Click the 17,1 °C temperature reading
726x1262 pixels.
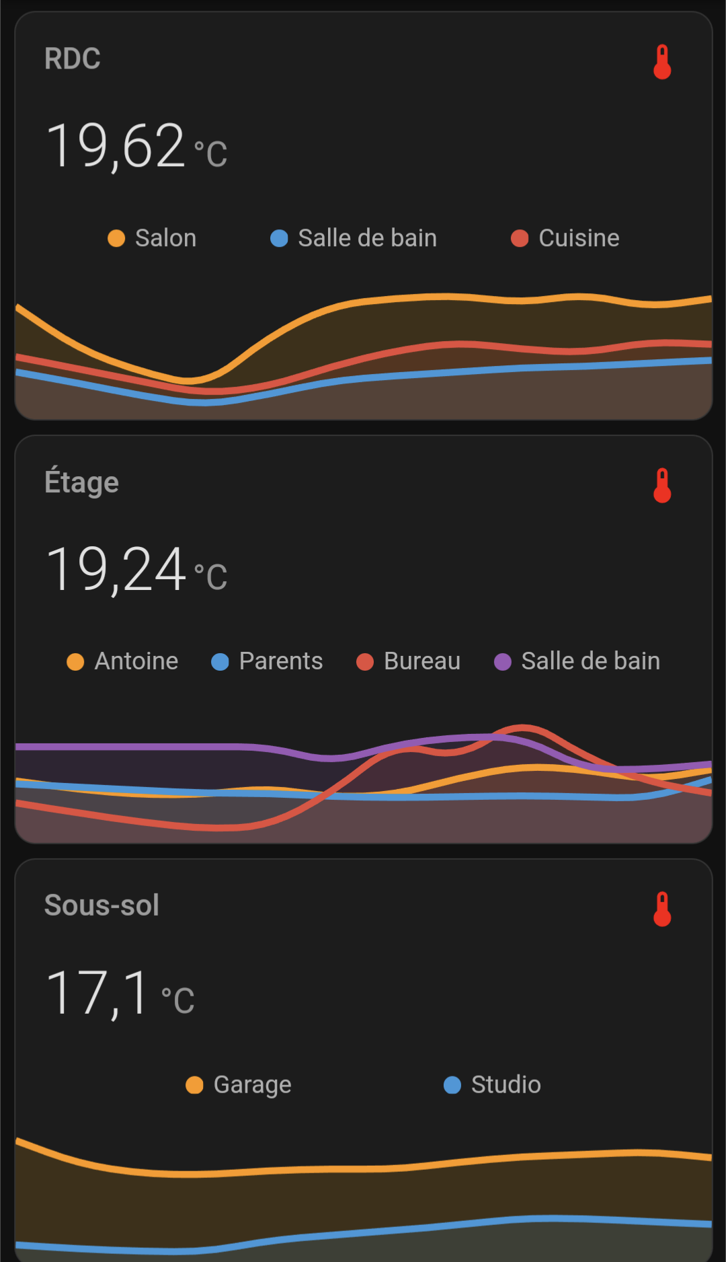pyautogui.click(x=120, y=993)
